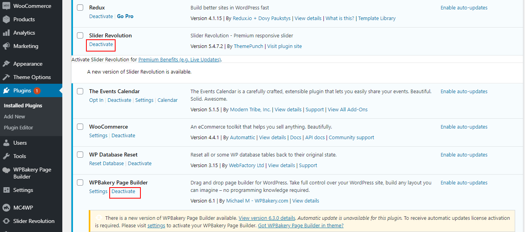Click the MC4WP sidebar icon

pyautogui.click(x=6, y=208)
